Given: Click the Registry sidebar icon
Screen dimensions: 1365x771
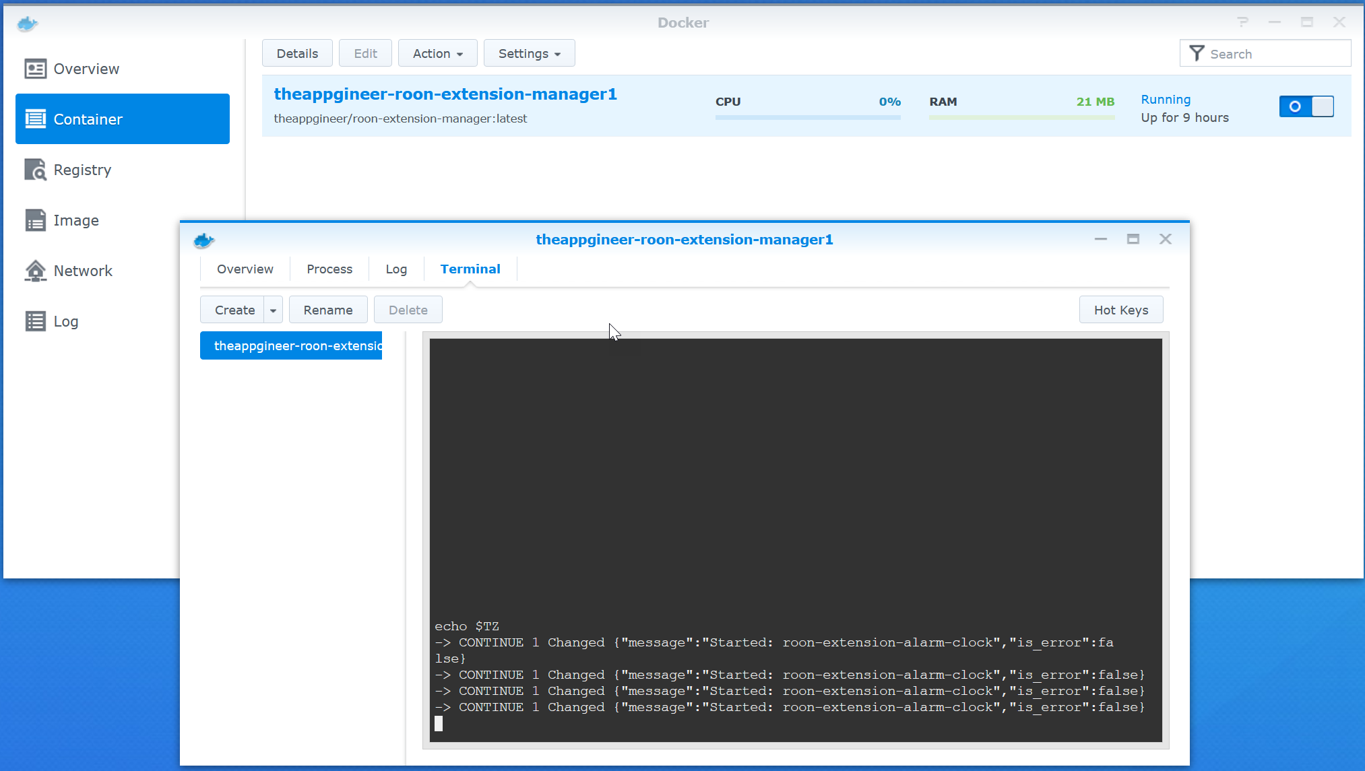Looking at the screenshot, I should [35, 170].
